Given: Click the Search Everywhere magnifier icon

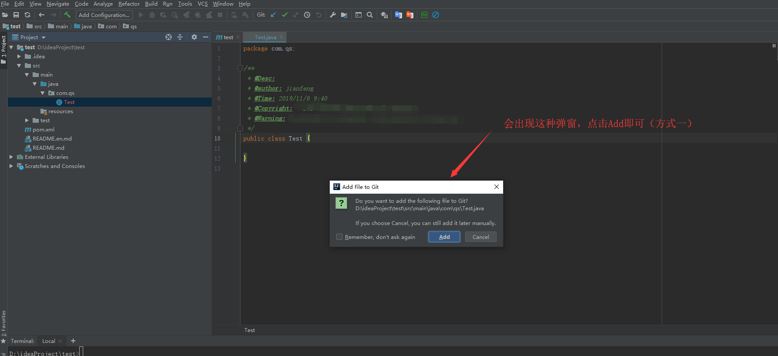Looking at the screenshot, I should [x=370, y=15].
